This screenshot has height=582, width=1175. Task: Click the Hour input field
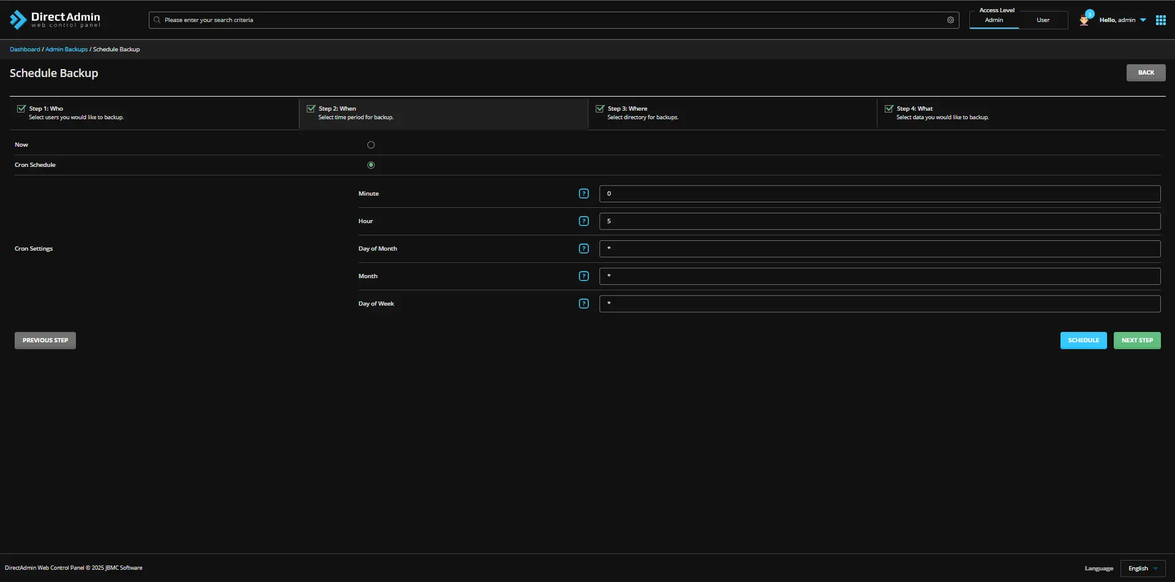pyautogui.click(x=879, y=221)
